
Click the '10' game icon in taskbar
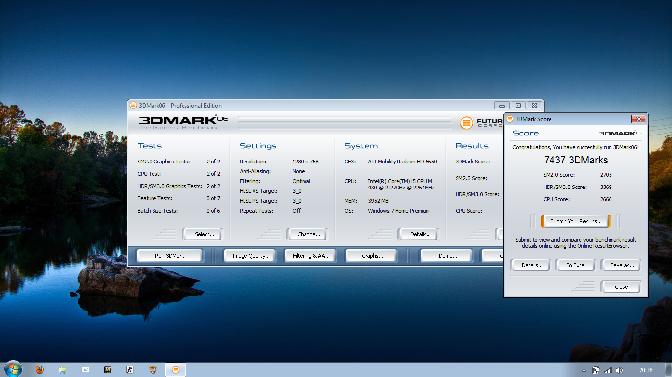(108, 370)
